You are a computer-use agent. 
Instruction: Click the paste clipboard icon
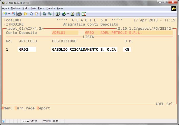point(37,14)
